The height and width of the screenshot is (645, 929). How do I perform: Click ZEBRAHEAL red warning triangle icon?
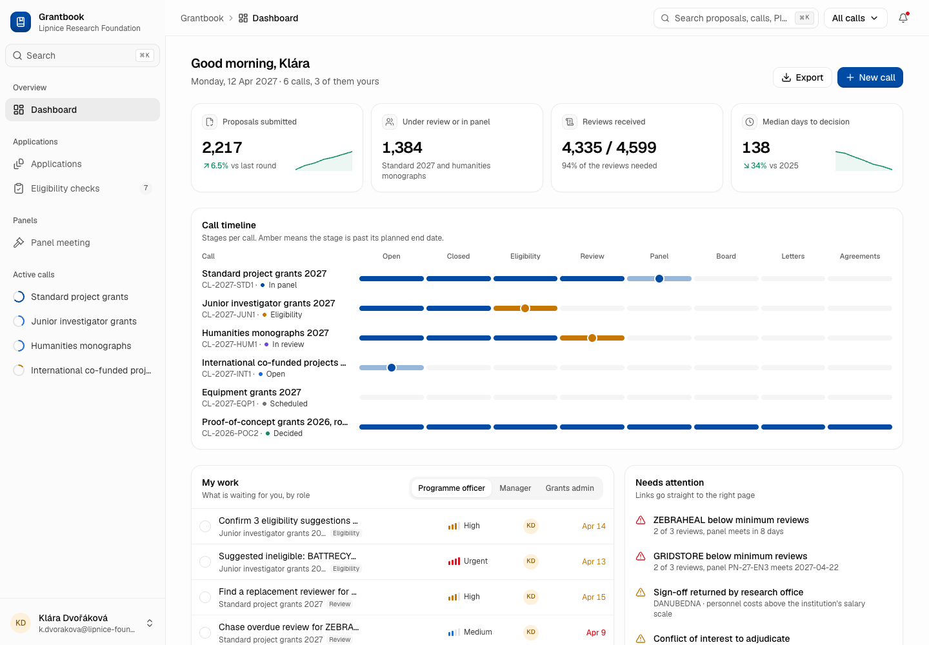(x=641, y=520)
